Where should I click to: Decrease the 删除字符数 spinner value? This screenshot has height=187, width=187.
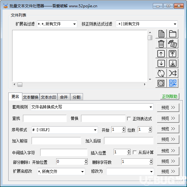click(151, 163)
